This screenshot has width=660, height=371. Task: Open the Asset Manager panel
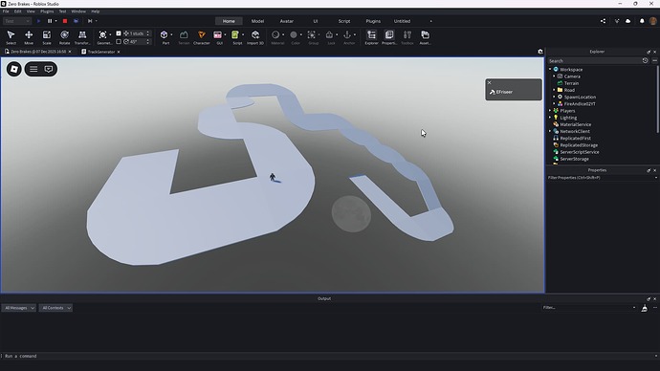425,37
